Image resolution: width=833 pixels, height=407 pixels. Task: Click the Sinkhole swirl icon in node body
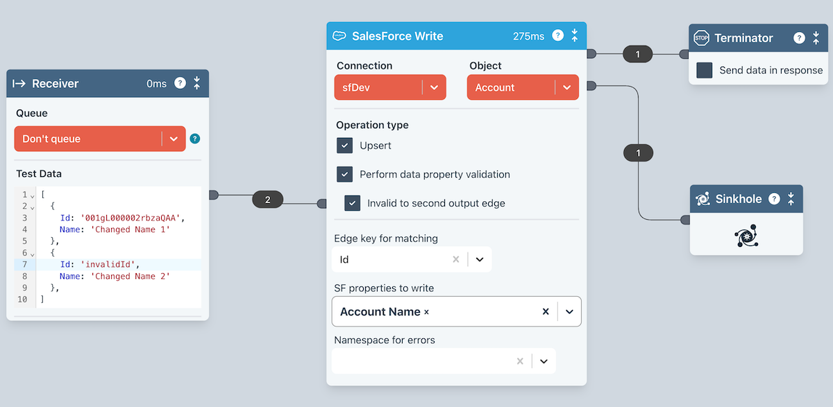click(x=746, y=236)
